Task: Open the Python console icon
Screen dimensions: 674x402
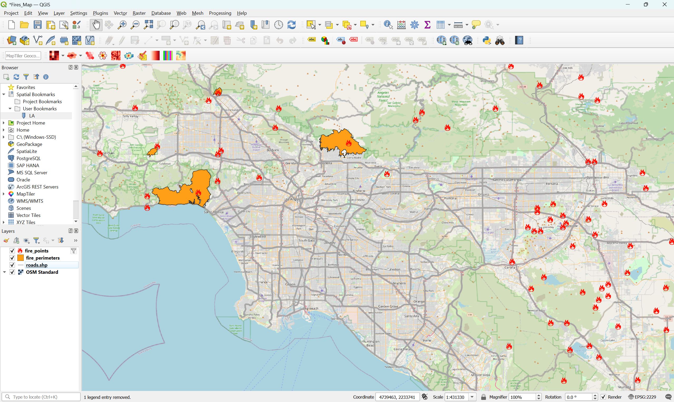Action: click(487, 40)
